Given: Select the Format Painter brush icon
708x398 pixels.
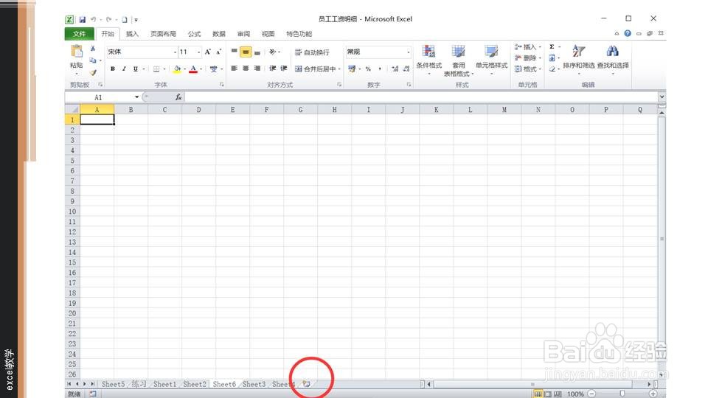Looking at the screenshot, I should pyautogui.click(x=93, y=72).
